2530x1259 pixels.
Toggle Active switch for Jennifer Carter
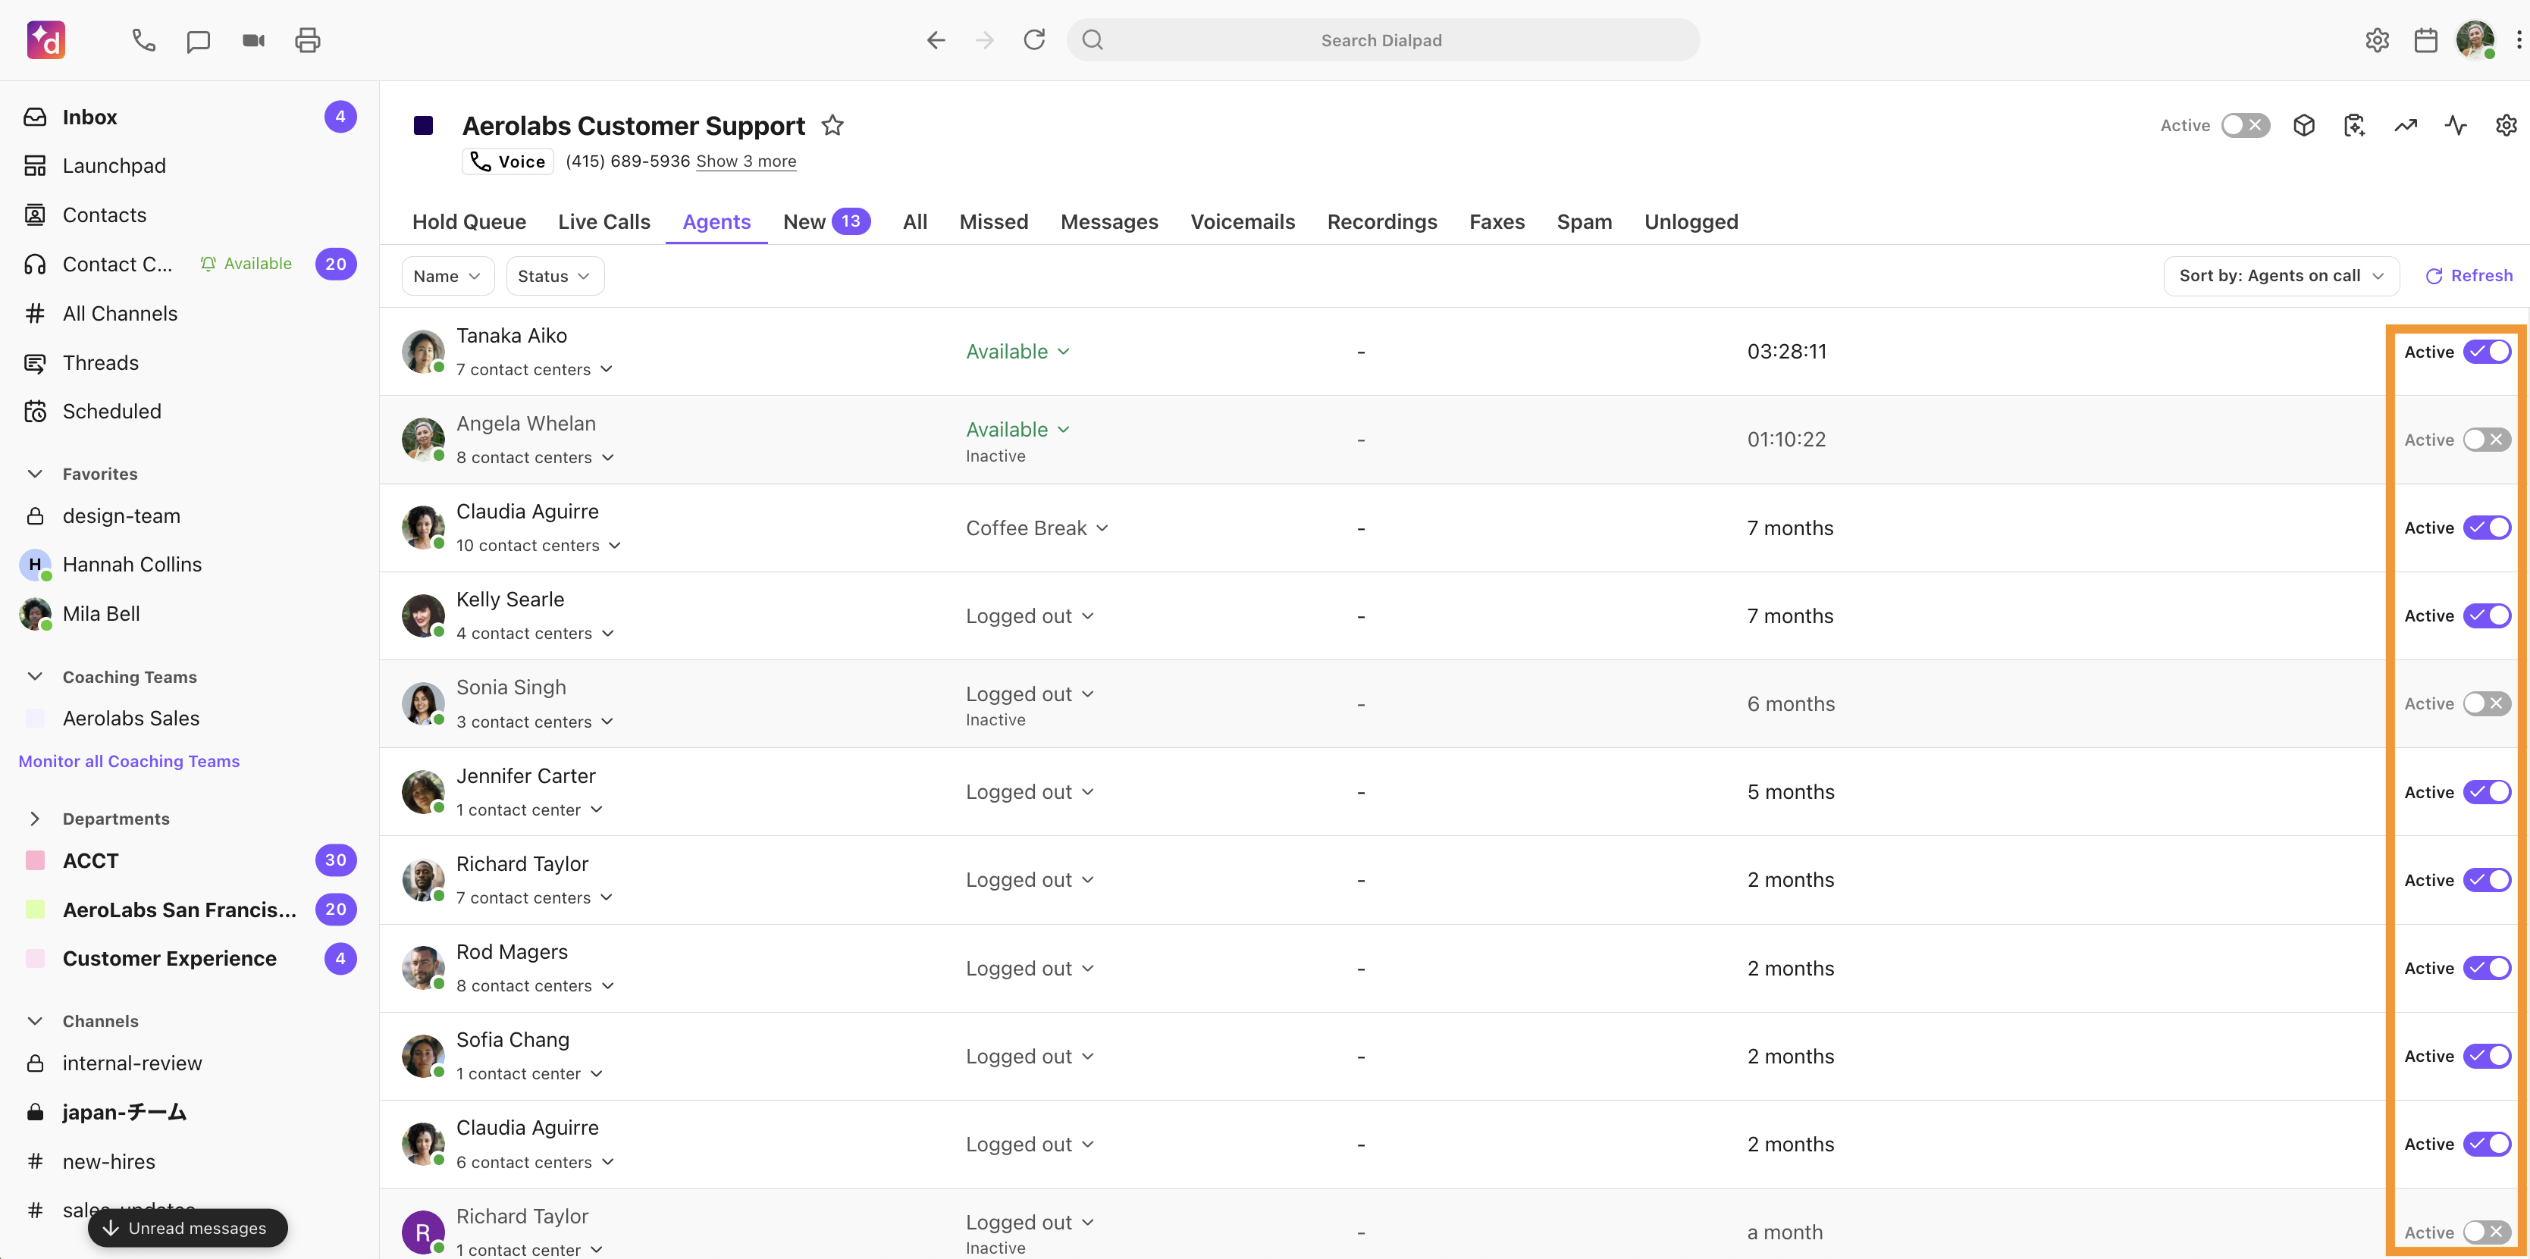[2487, 793]
